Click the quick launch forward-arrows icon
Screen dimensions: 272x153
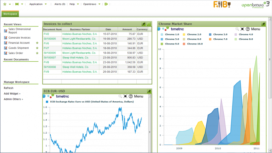coord(17,4)
